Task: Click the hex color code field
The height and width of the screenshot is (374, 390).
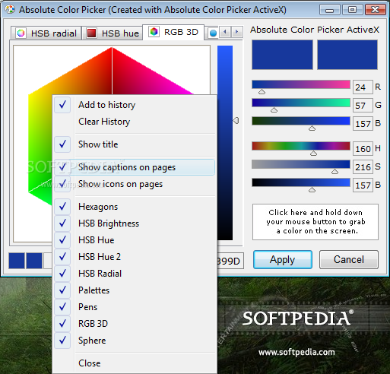Action: tap(230, 261)
